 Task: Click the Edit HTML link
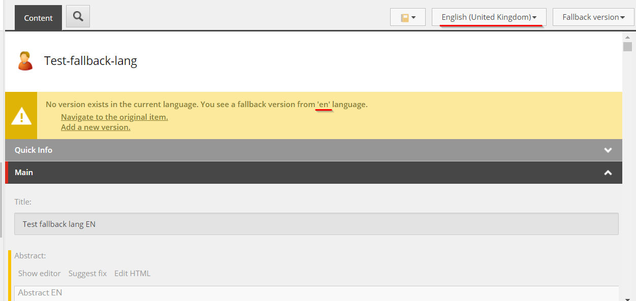tap(132, 273)
